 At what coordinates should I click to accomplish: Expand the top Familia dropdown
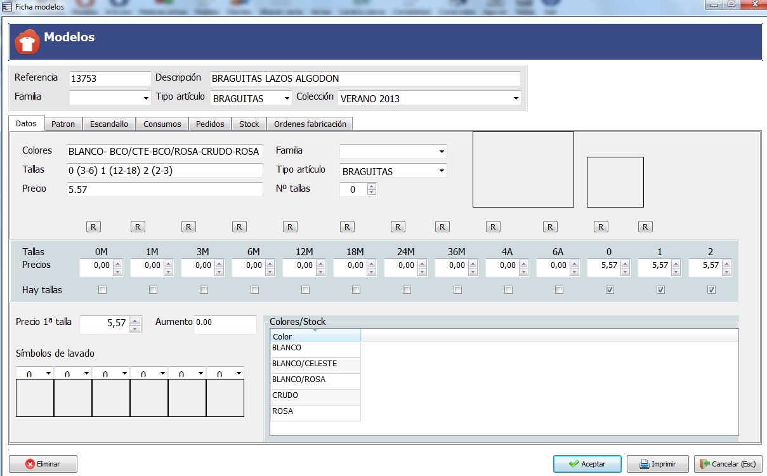point(145,98)
